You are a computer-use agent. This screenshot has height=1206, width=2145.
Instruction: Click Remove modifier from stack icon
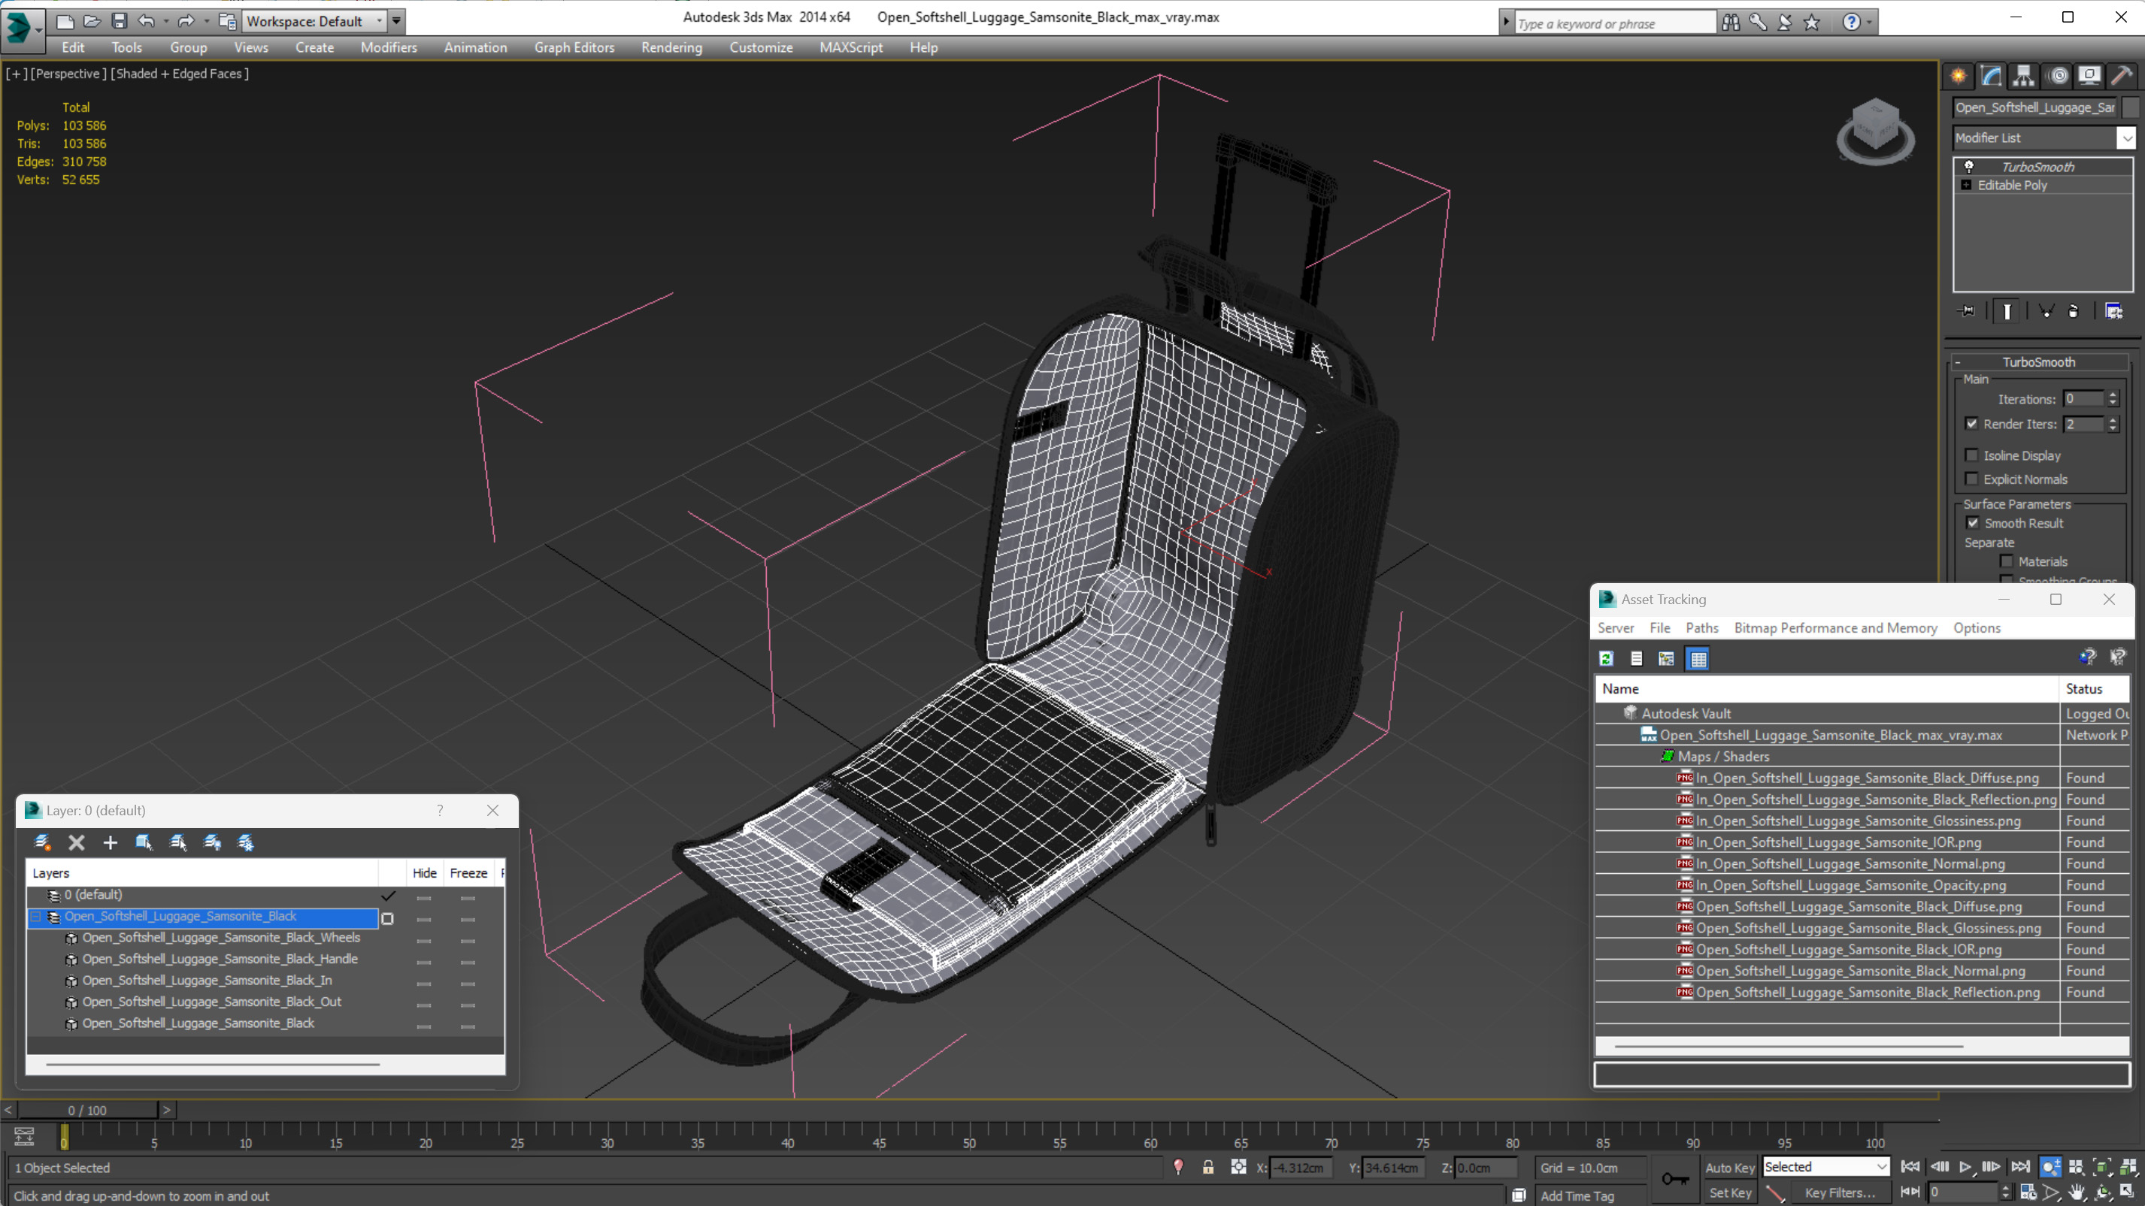click(2074, 311)
